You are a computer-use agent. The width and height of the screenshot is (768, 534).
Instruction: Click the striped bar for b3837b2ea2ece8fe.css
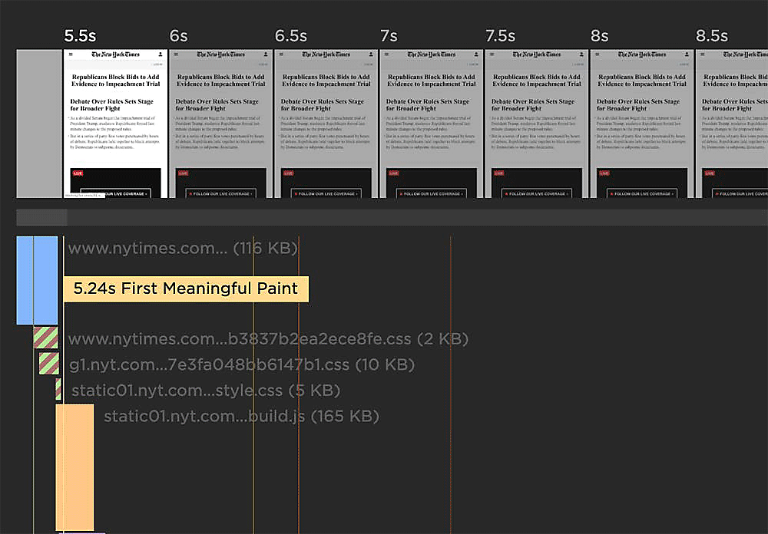coord(45,338)
